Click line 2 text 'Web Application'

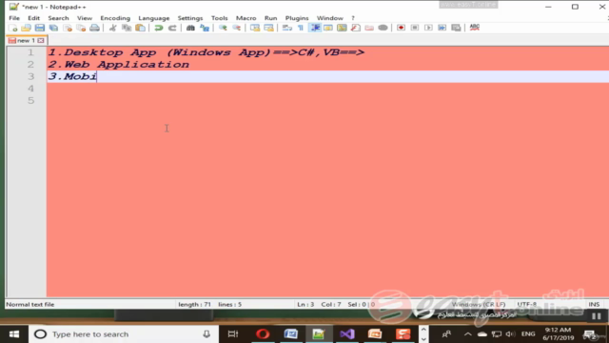click(127, 64)
